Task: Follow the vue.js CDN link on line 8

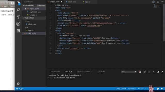Action: 93,23
